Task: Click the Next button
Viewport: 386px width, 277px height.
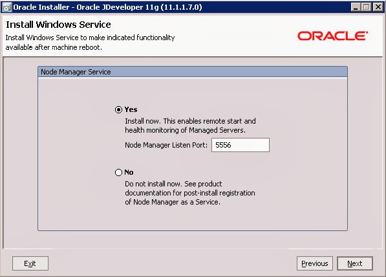Action: coord(355,263)
